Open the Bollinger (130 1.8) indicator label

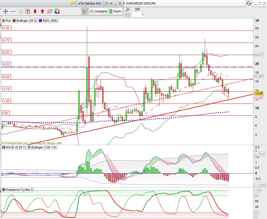point(42,147)
